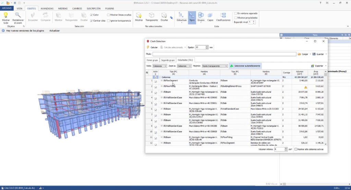Screen dimensions: 351x190
Task: Select the Tipos list view icon
Action: click(x=192, y=15)
